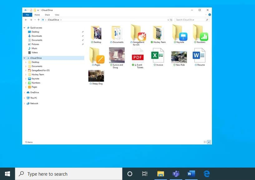The image size is (255, 180).
Task: Unpin Pictures from Quick access
Action: click(83, 44)
